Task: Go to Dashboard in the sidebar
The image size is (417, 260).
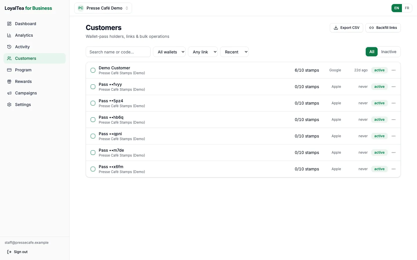Action: coord(35,24)
